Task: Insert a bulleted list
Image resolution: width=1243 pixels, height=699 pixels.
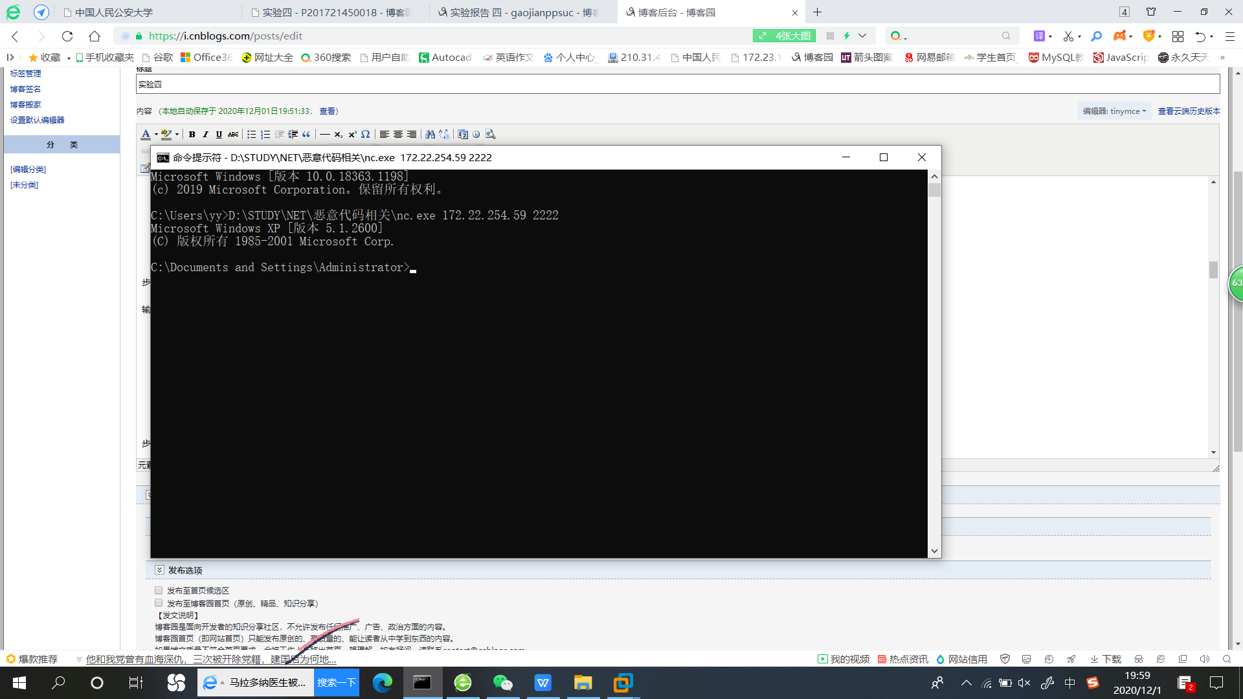Action: (252, 135)
